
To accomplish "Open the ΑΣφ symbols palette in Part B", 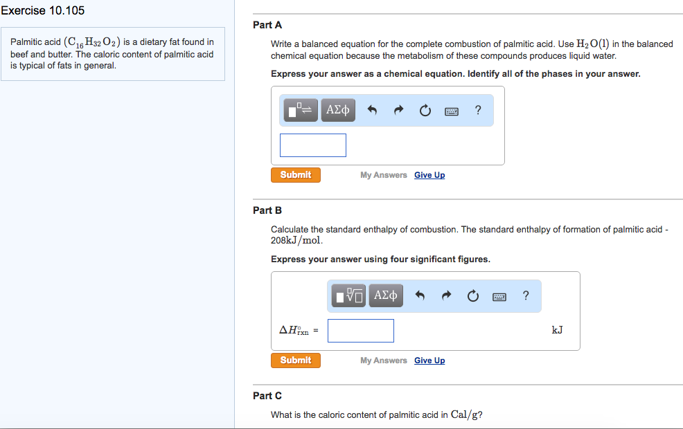I will pyautogui.click(x=385, y=295).
